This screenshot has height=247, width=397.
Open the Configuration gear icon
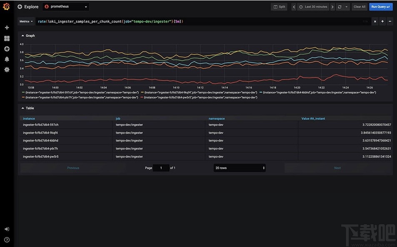(6, 69)
